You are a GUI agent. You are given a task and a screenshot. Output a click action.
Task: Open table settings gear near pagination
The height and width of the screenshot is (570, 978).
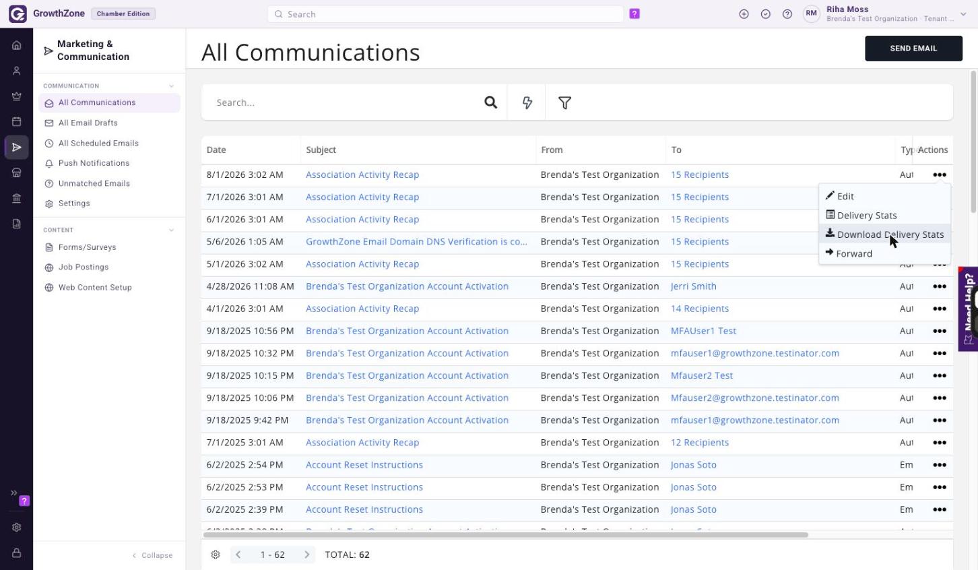(x=216, y=555)
